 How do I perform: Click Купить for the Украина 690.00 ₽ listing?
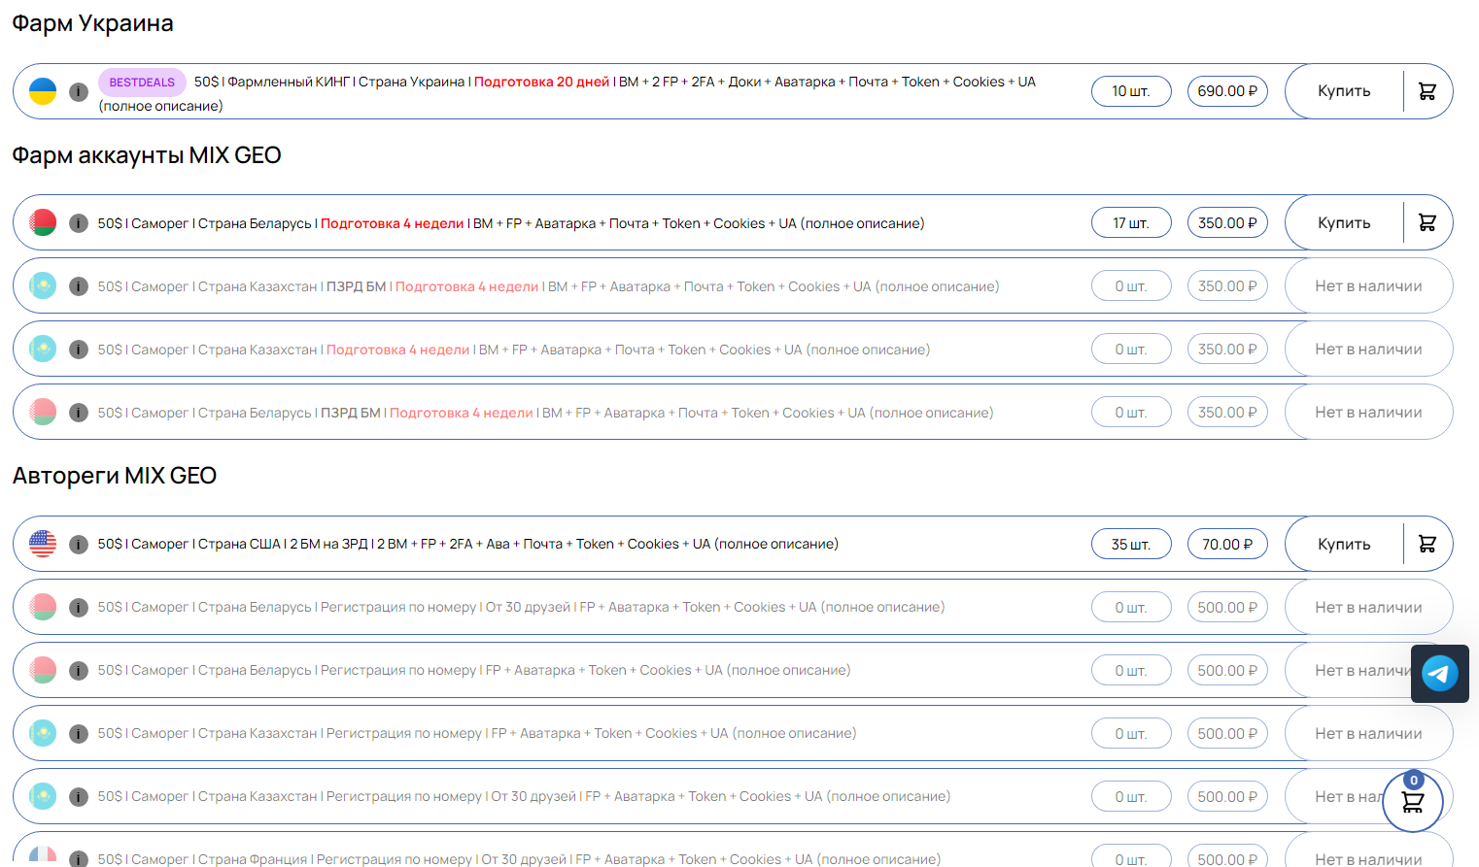[1344, 91]
